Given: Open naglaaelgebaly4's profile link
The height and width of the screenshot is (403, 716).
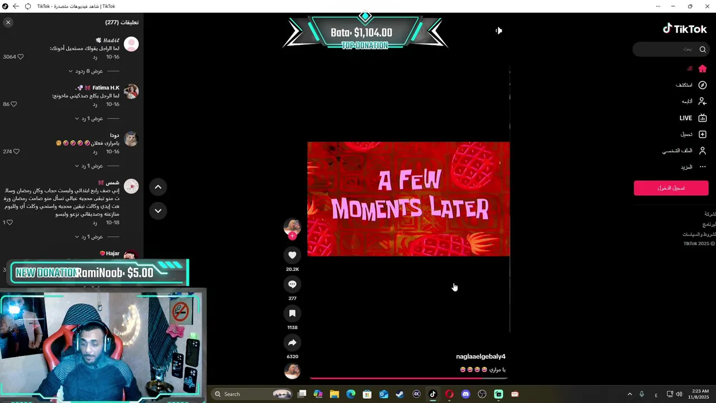Looking at the screenshot, I should [481, 357].
